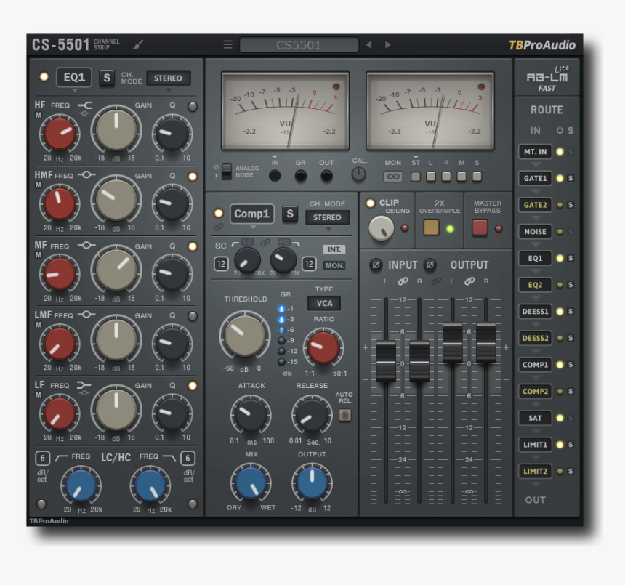Screen dimensions: 625x585
Task: Go to the next preset arrow
Action: tap(387, 44)
